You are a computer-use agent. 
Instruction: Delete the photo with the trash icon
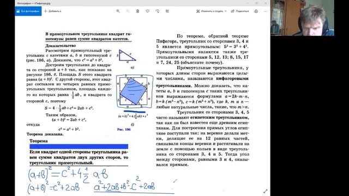(137, 11)
